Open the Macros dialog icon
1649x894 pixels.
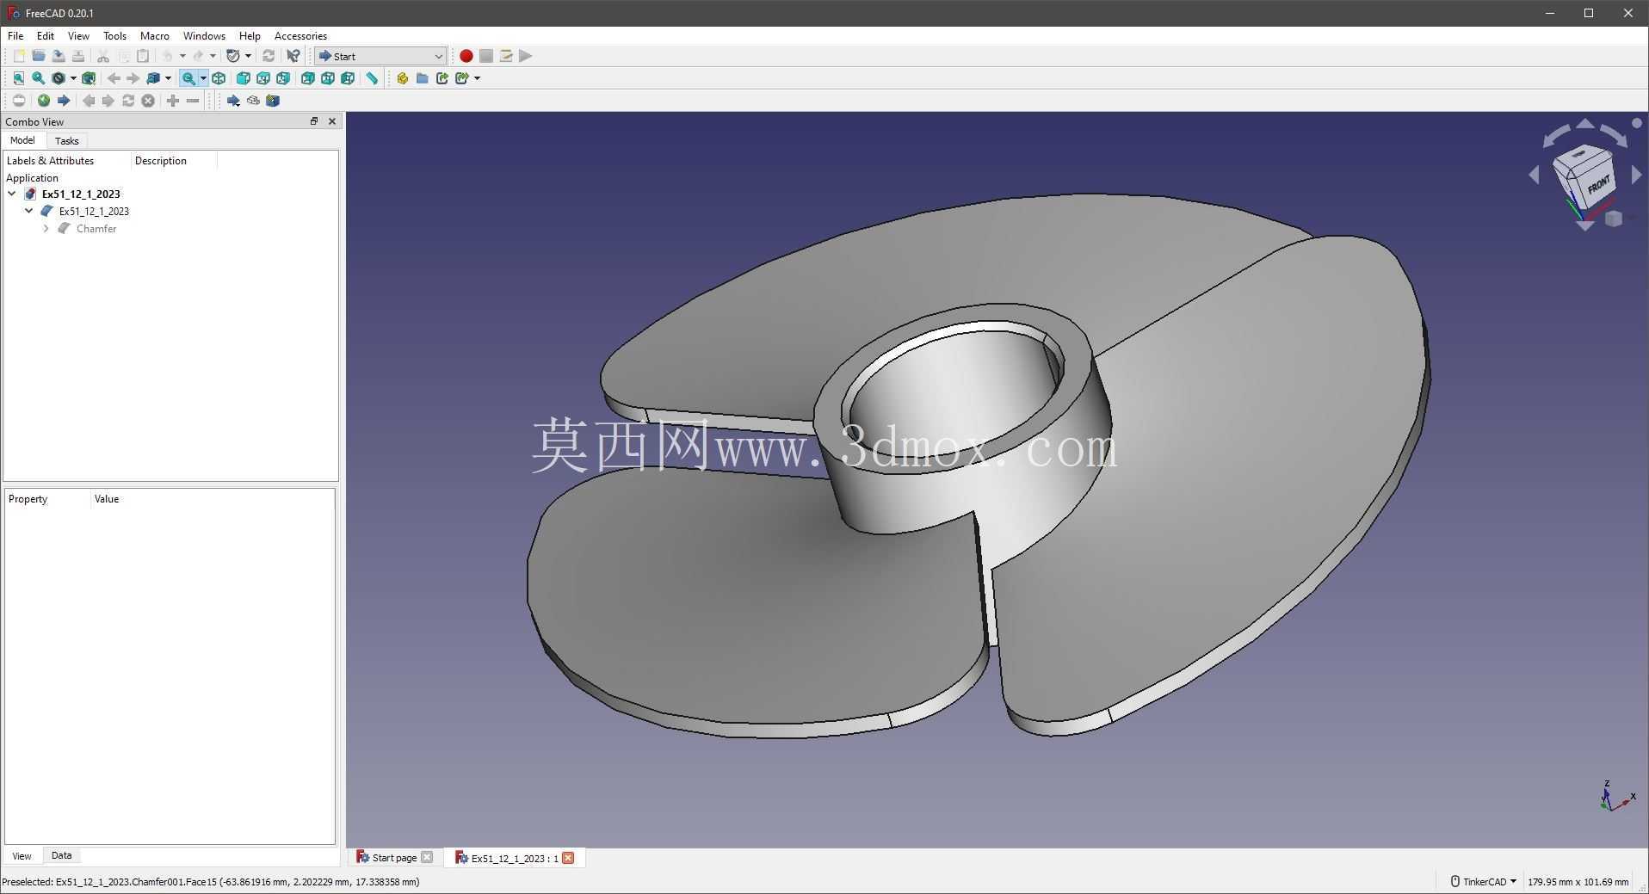tap(506, 56)
